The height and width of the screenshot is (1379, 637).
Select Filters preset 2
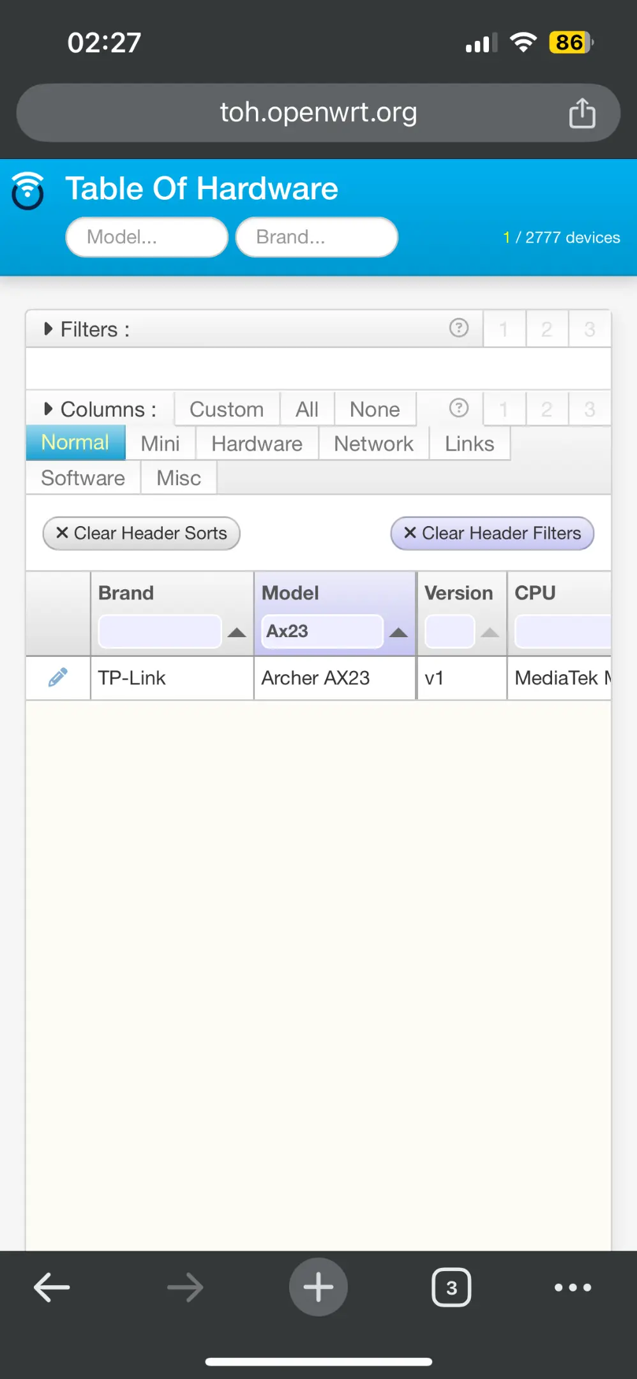click(x=547, y=329)
